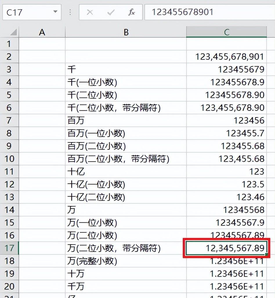Select the 百万(一位小数) label cell
This screenshot has height=298, width=275.
tap(126, 133)
